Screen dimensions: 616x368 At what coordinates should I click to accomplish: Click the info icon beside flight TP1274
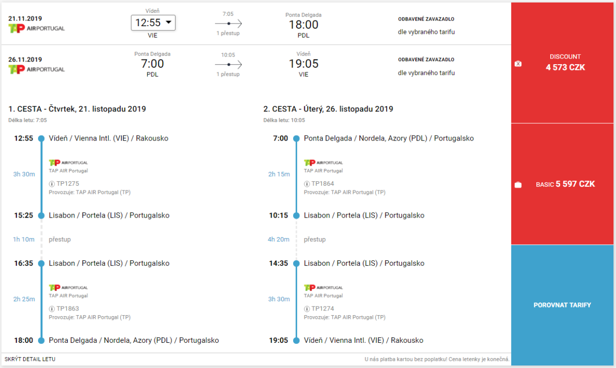point(307,309)
